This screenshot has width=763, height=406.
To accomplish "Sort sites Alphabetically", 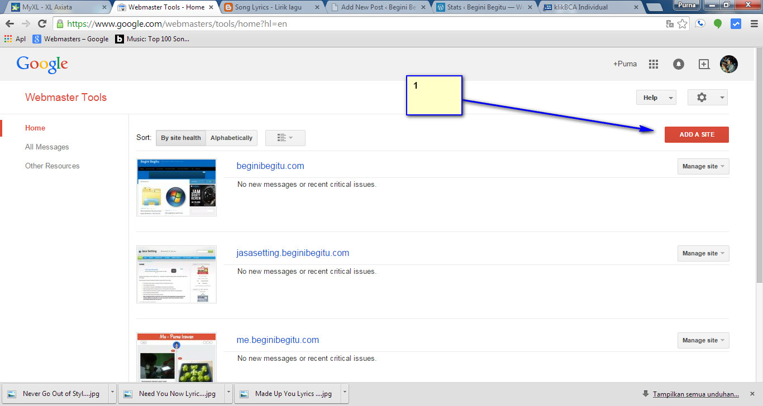I will click(232, 138).
